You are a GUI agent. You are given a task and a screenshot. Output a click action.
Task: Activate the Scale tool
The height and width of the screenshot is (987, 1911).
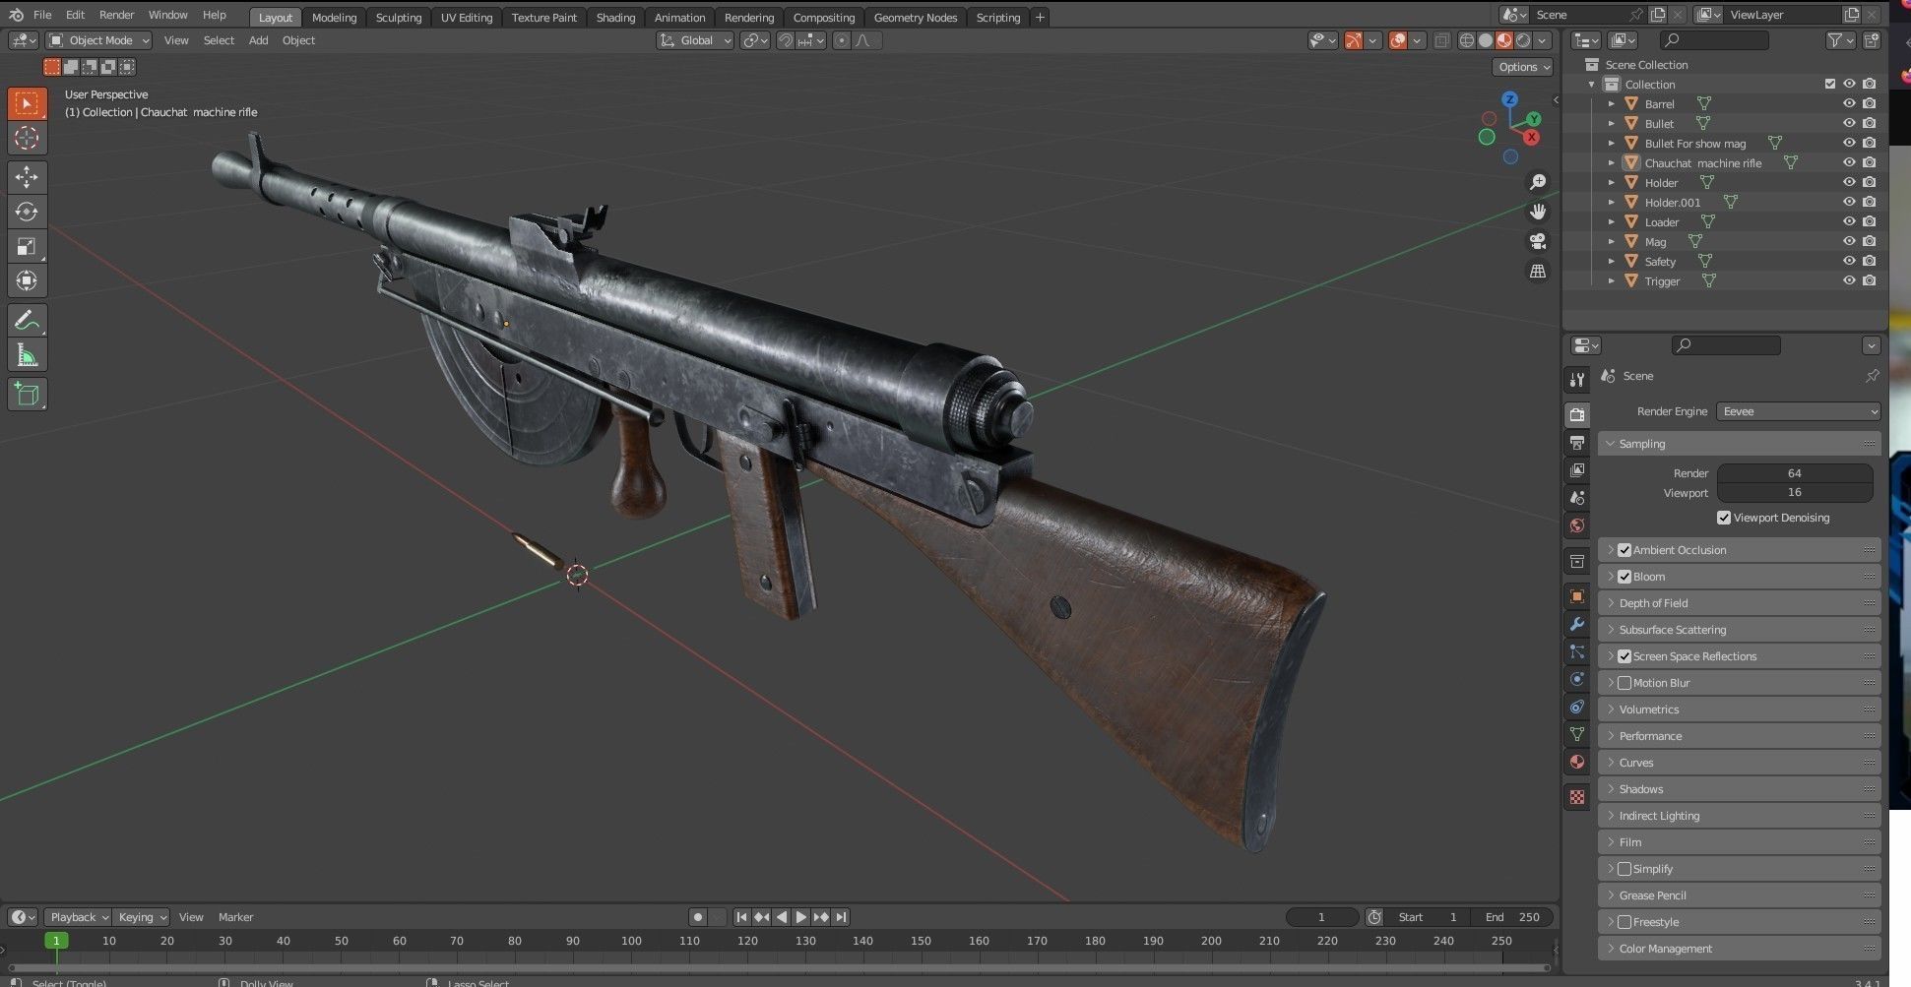27,246
